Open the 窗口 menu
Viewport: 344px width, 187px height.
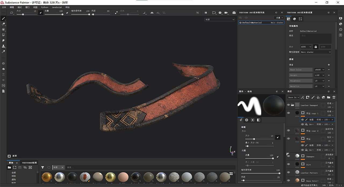point(27,7)
